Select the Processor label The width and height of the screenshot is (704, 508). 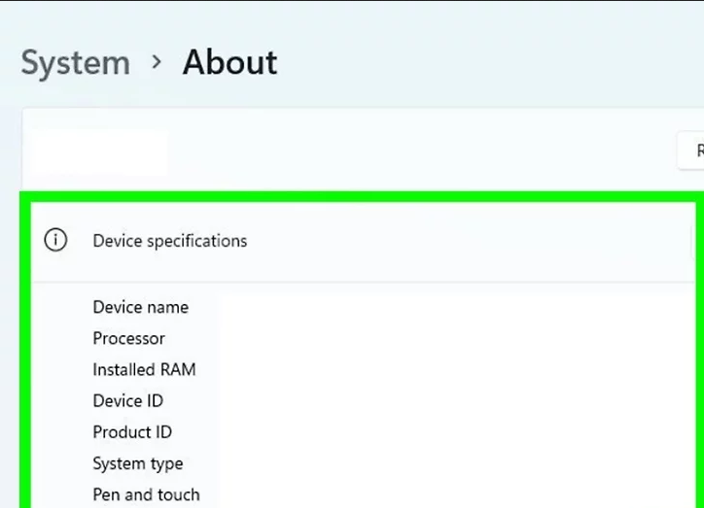coord(129,339)
